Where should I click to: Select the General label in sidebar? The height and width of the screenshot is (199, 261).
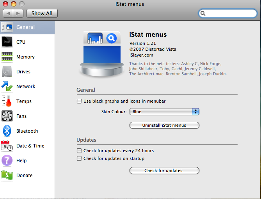25,27
